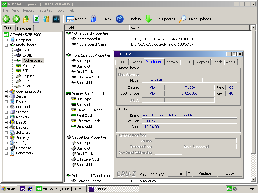Click the Buy Now shopping bag icon
The width and height of the screenshot is (258, 193).
(94, 19)
